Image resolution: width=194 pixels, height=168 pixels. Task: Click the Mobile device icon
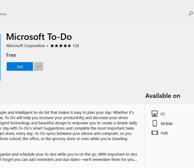pos(155,123)
